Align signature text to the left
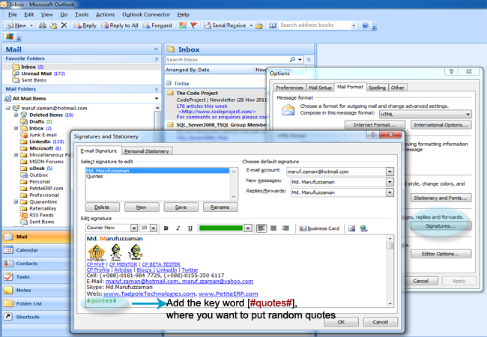 [261, 228]
